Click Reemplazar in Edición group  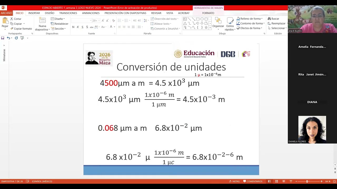(x=276, y=23)
